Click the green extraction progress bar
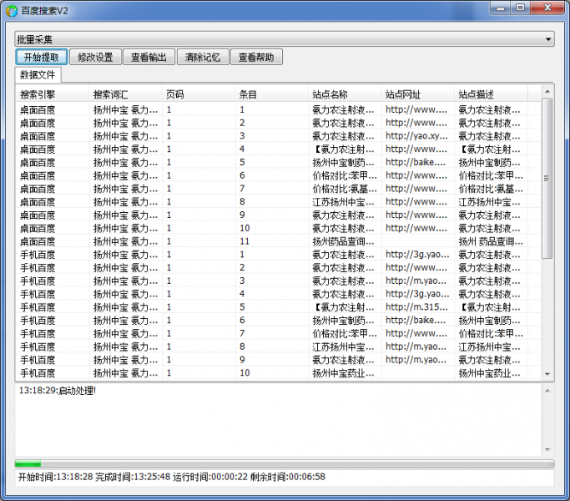Image resolution: width=570 pixels, height=501 pixels. pyautogui.click(x=285, y=463)
